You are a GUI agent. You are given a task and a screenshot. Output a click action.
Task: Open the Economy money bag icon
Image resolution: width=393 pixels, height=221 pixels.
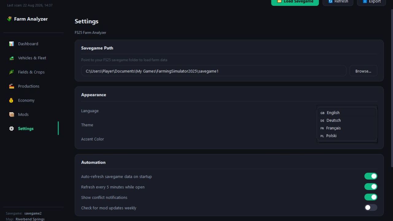[11, 100]
